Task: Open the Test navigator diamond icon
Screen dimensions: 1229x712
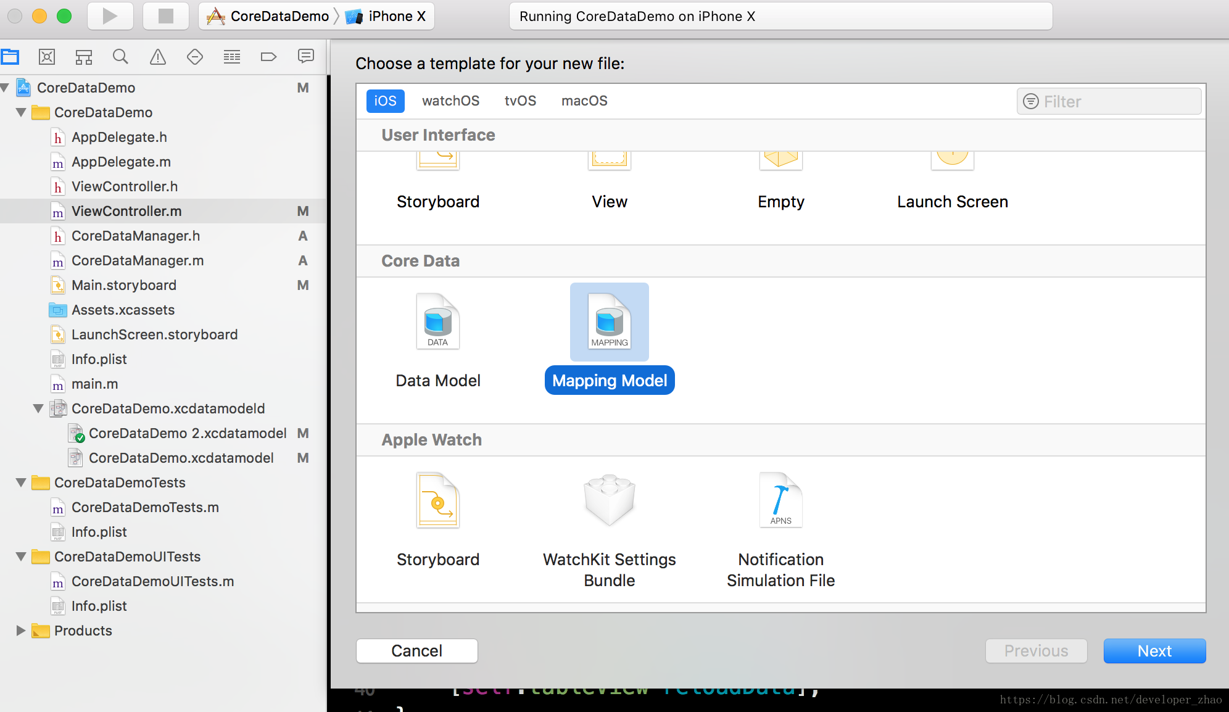Action: point(195,57)
